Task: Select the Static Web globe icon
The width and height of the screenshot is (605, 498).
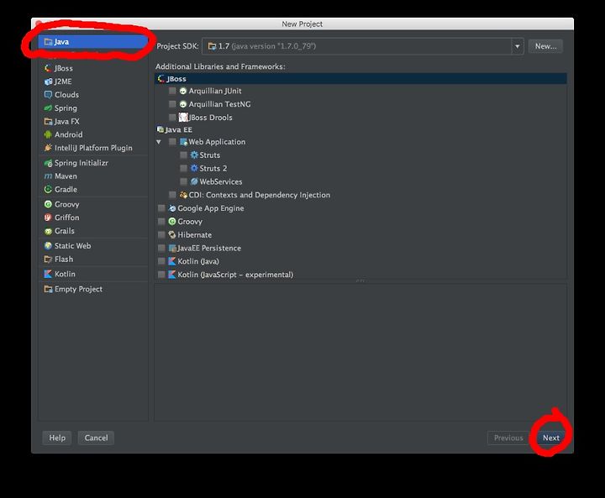Action: pyautogui.click(x=48, y=246)
